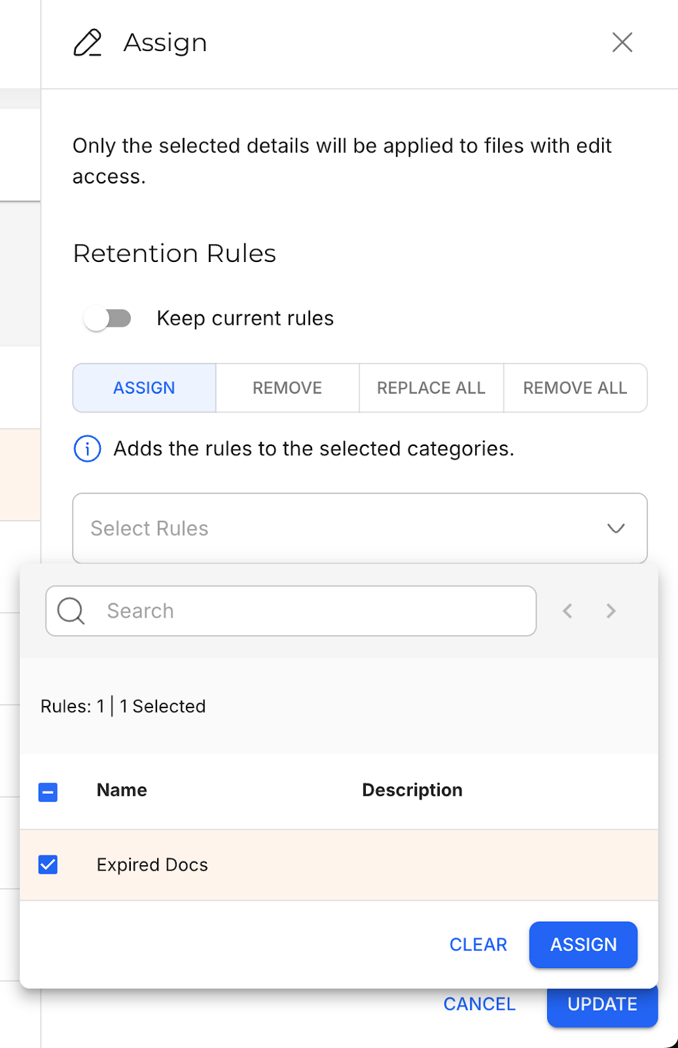Screen dimensions: 678x1048
Task: Toggle the Keep current rules switch
Action: (x=108, y=319)
